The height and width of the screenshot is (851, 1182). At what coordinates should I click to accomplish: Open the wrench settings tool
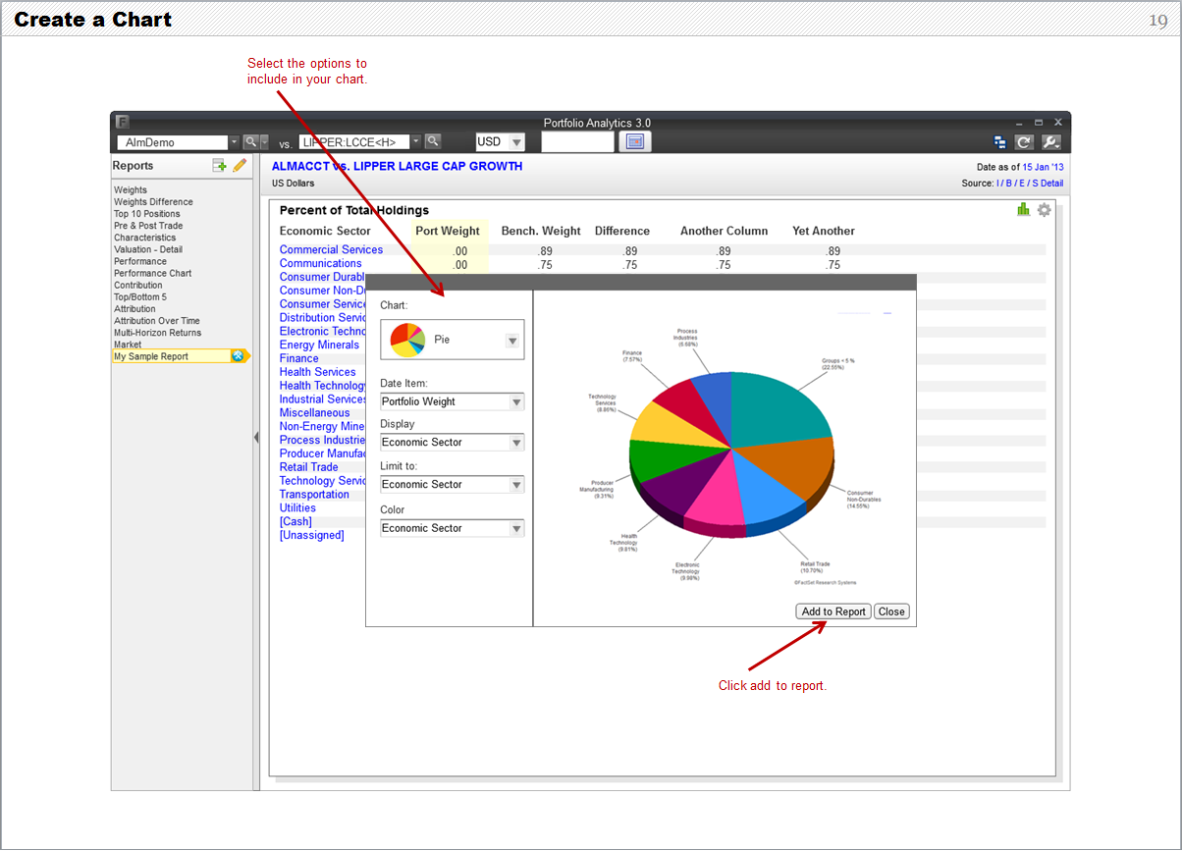tap(1050, 142)
